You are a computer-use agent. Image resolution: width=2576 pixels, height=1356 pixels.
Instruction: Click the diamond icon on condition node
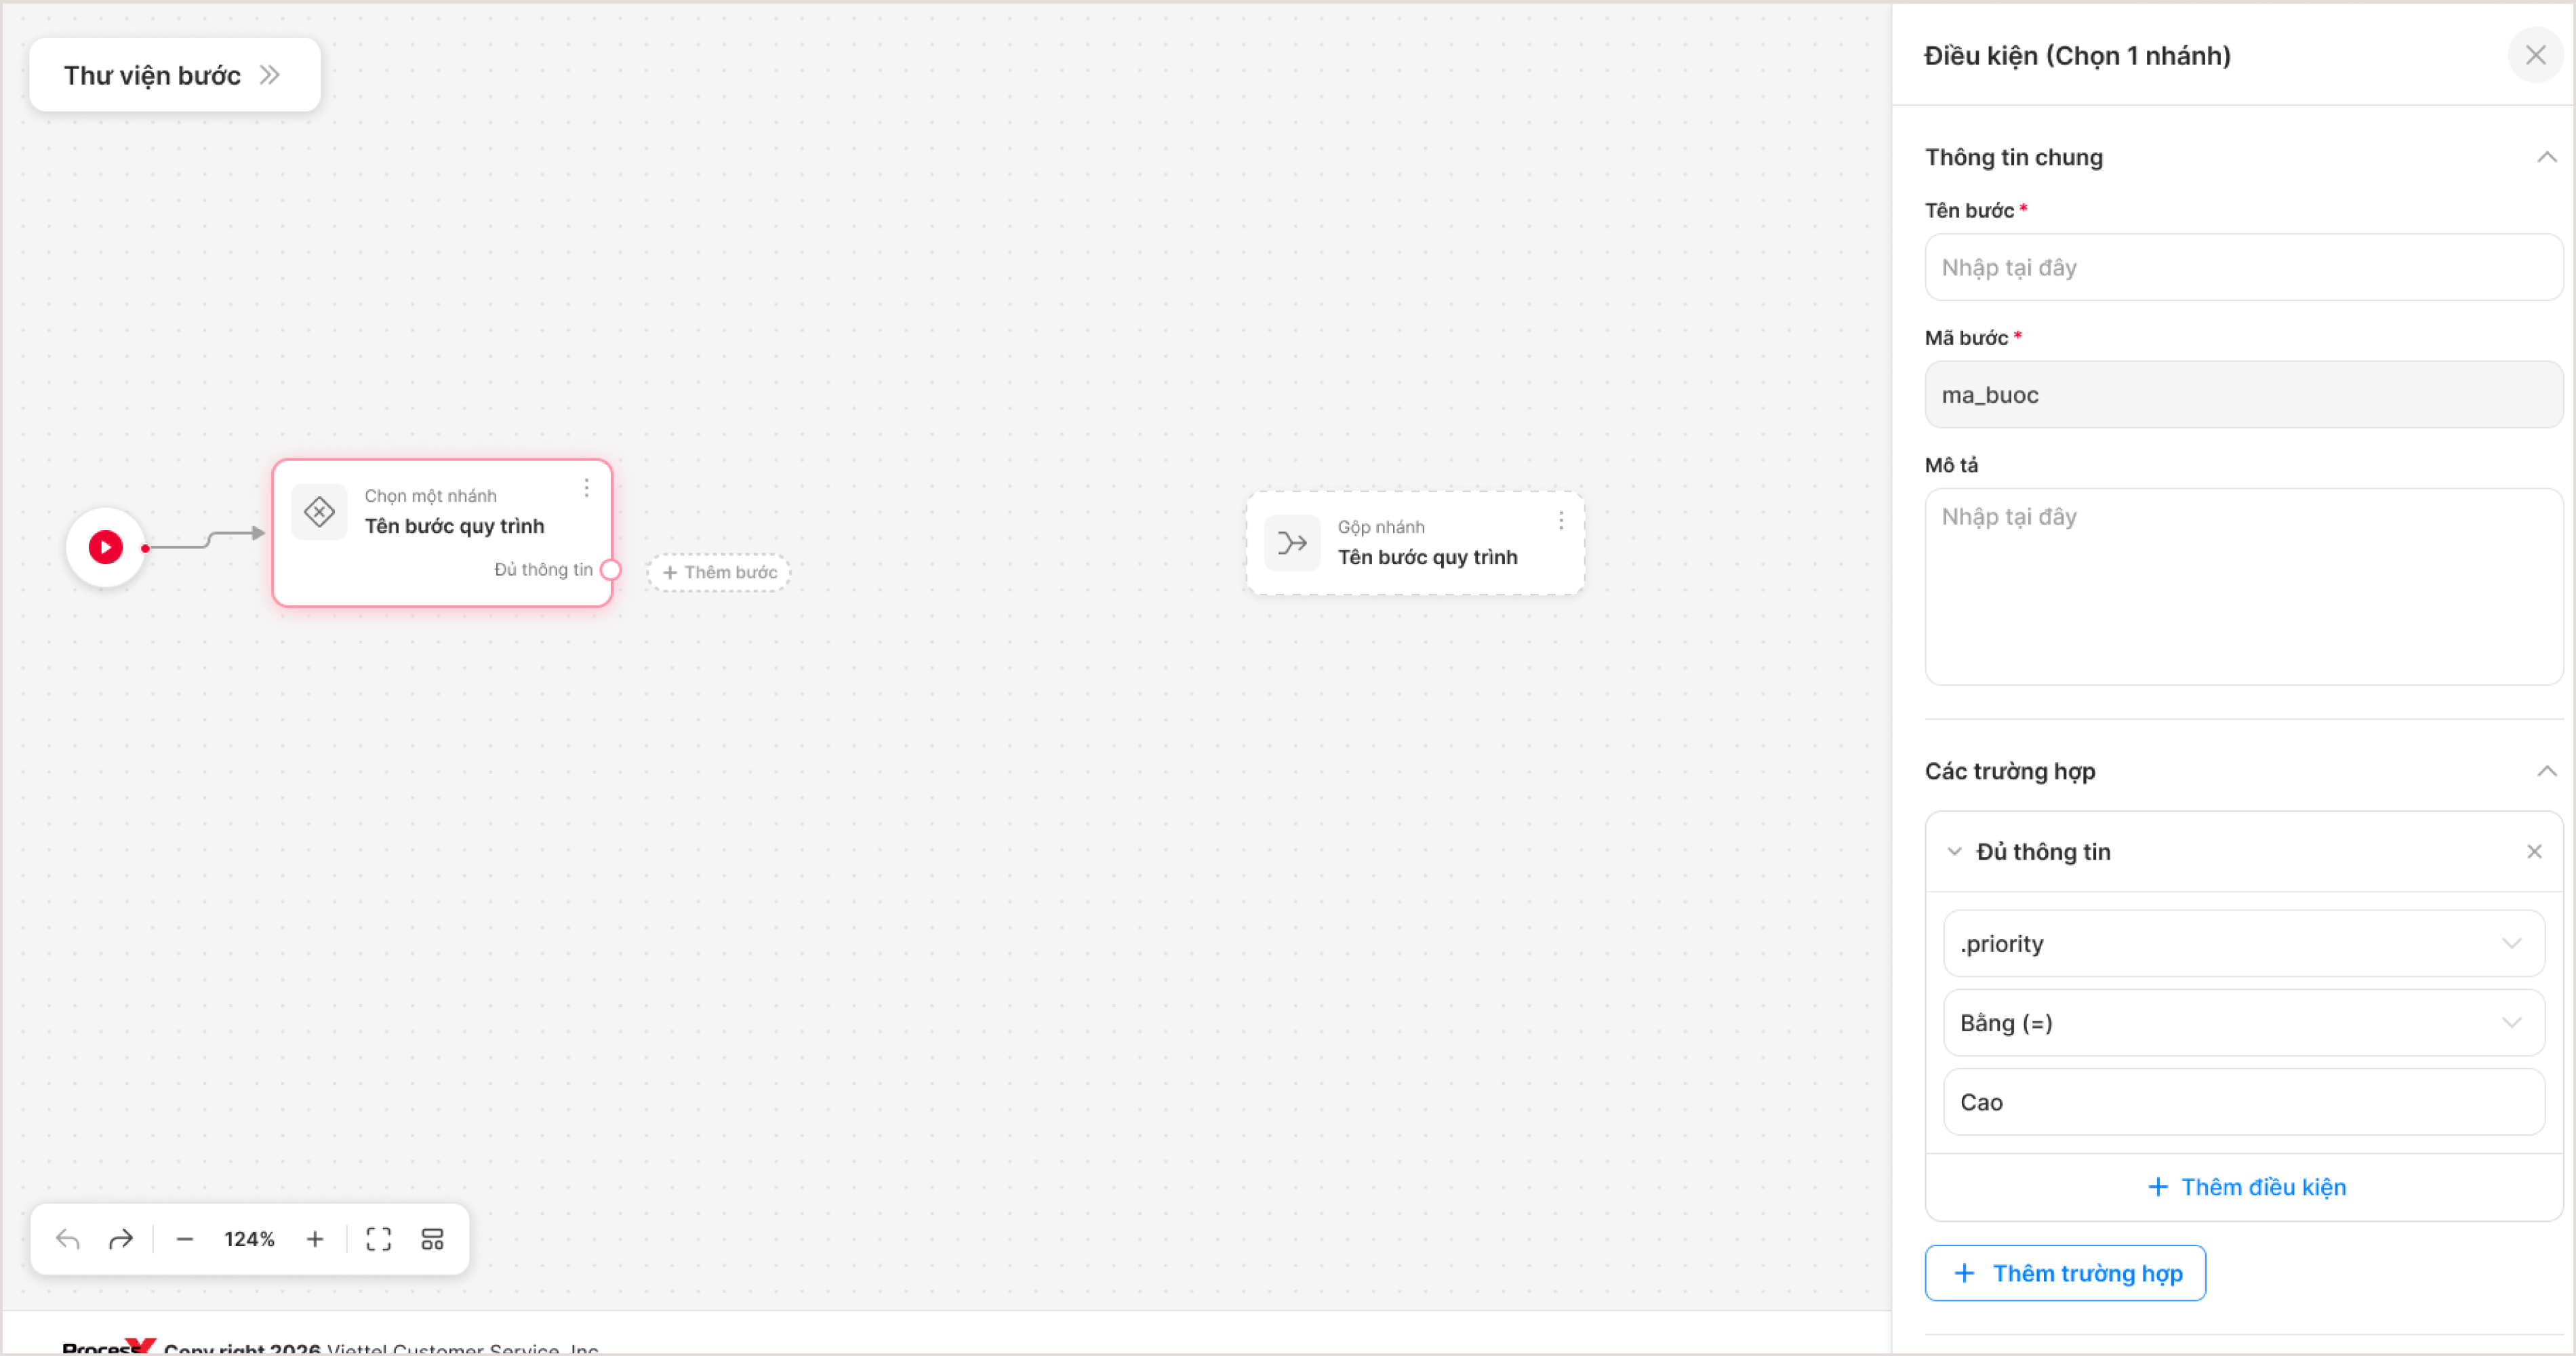coord(319,512)
